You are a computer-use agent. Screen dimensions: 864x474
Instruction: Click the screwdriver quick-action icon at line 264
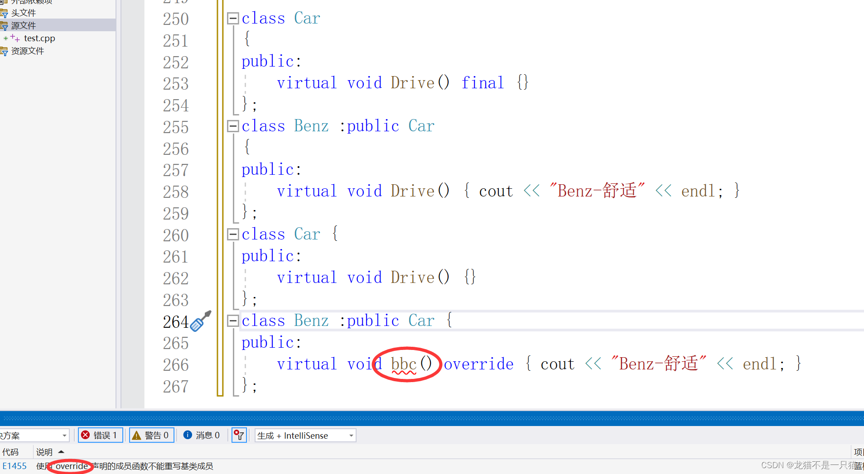[x=201, y=321]
